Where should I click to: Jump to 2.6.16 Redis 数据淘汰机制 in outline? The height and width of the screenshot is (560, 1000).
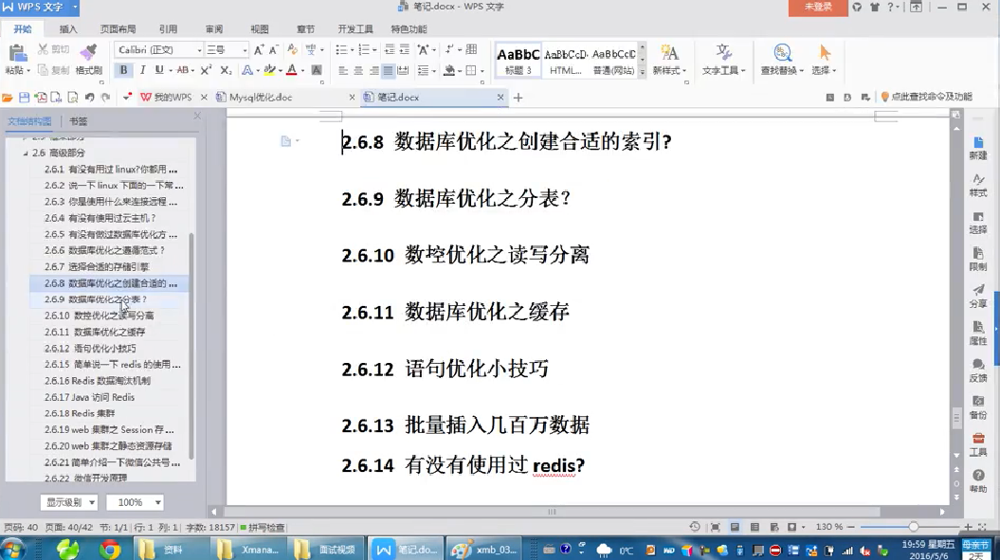pyautogui.click(x=112, y=381)
